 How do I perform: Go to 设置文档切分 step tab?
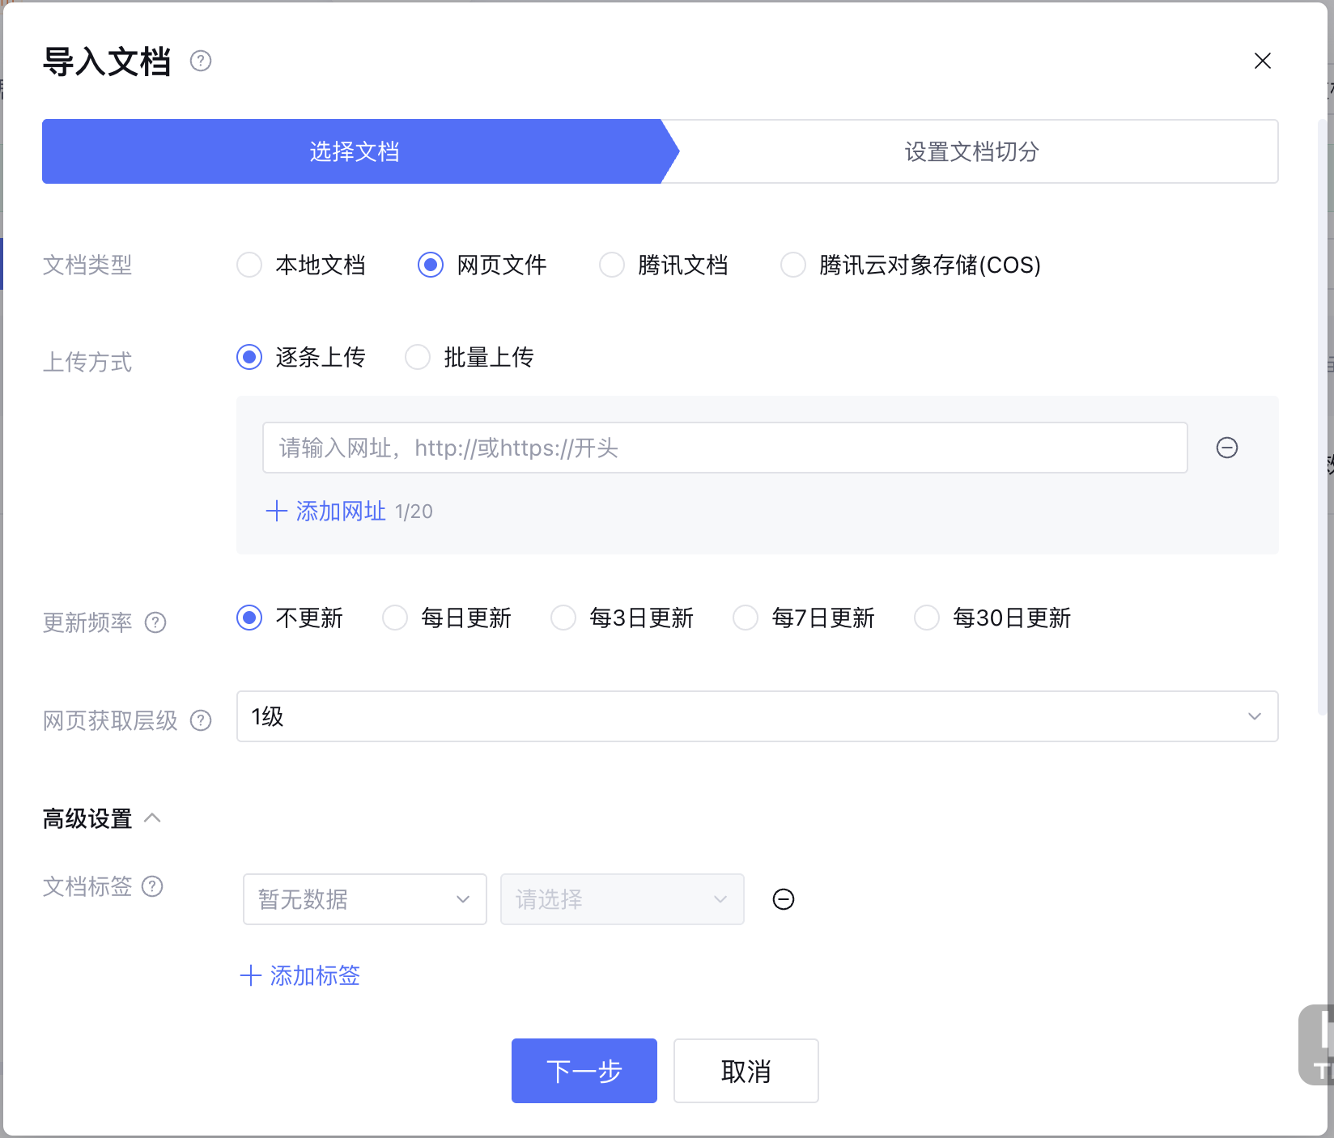tap(971, 151)
